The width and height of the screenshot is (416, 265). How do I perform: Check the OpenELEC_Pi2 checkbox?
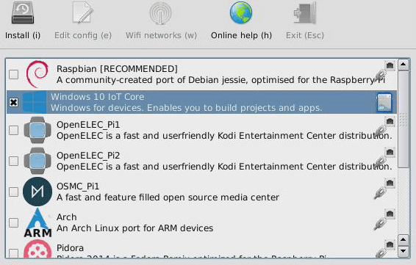[x=13, y=161]
